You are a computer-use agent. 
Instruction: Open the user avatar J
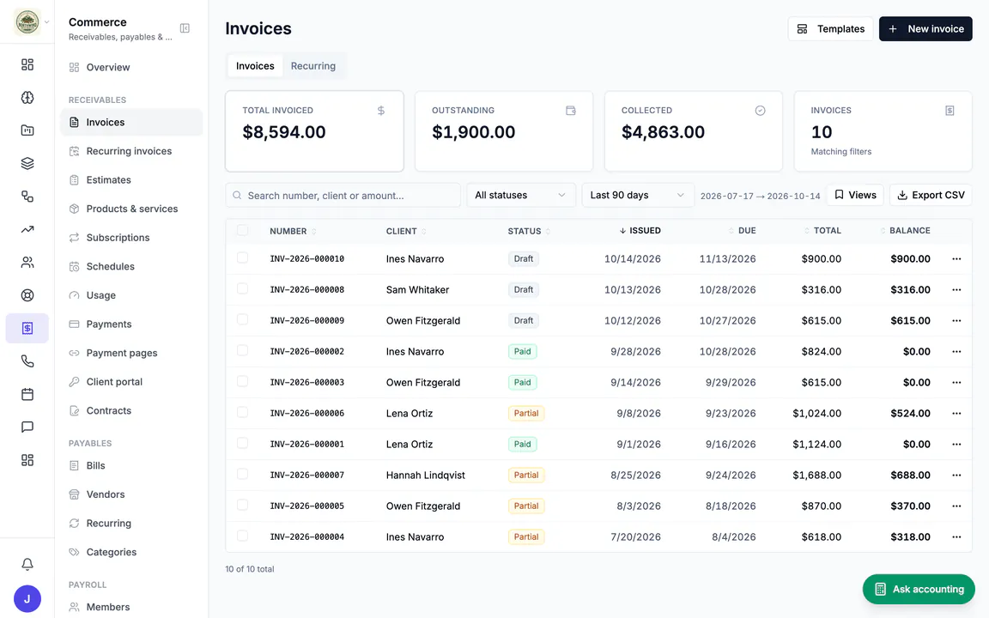coord(27,598)
